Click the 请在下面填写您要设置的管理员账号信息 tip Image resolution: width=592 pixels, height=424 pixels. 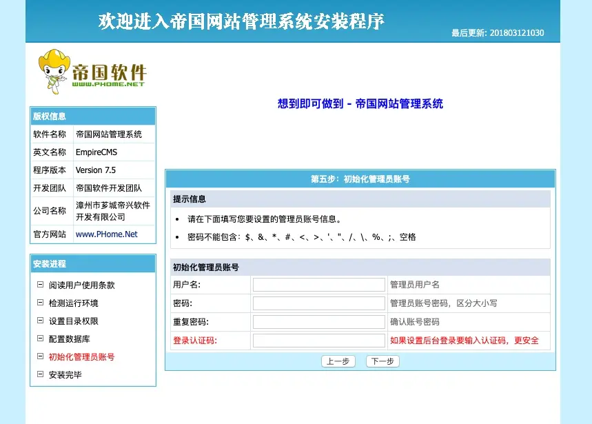pos(264,219)
